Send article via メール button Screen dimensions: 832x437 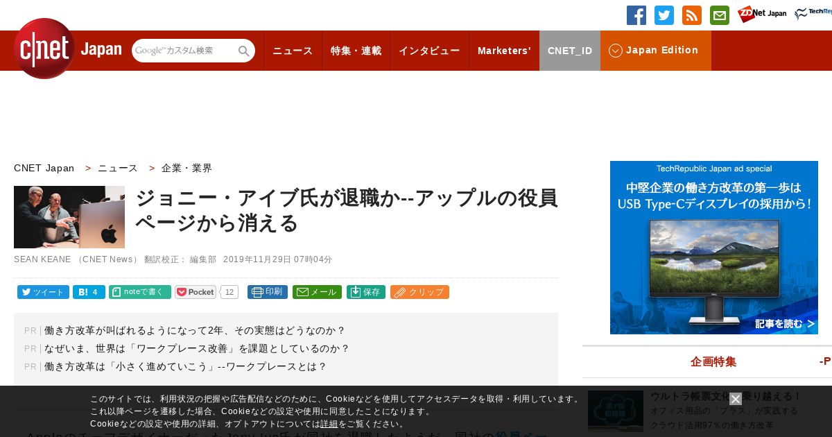317,292
